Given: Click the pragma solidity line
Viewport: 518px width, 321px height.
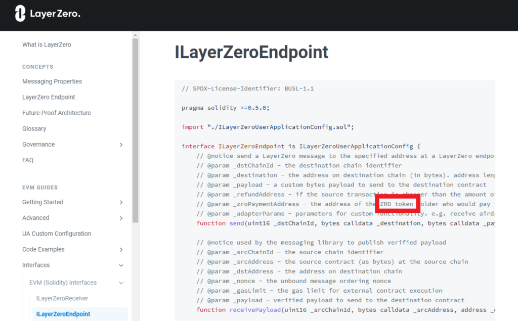Looking at the screenshot, I should point(226,108).
